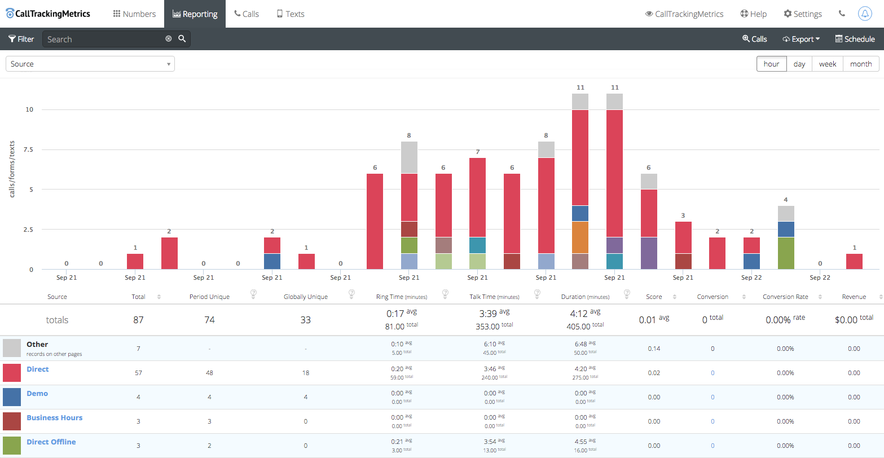This screenshot has width=884, height=458.
Task: Clear search using the X icon
Action: pyautogui.click(x=168, y=39)
